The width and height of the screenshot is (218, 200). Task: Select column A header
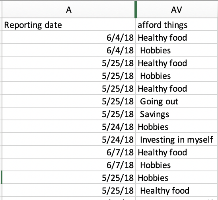pos(69,10)
